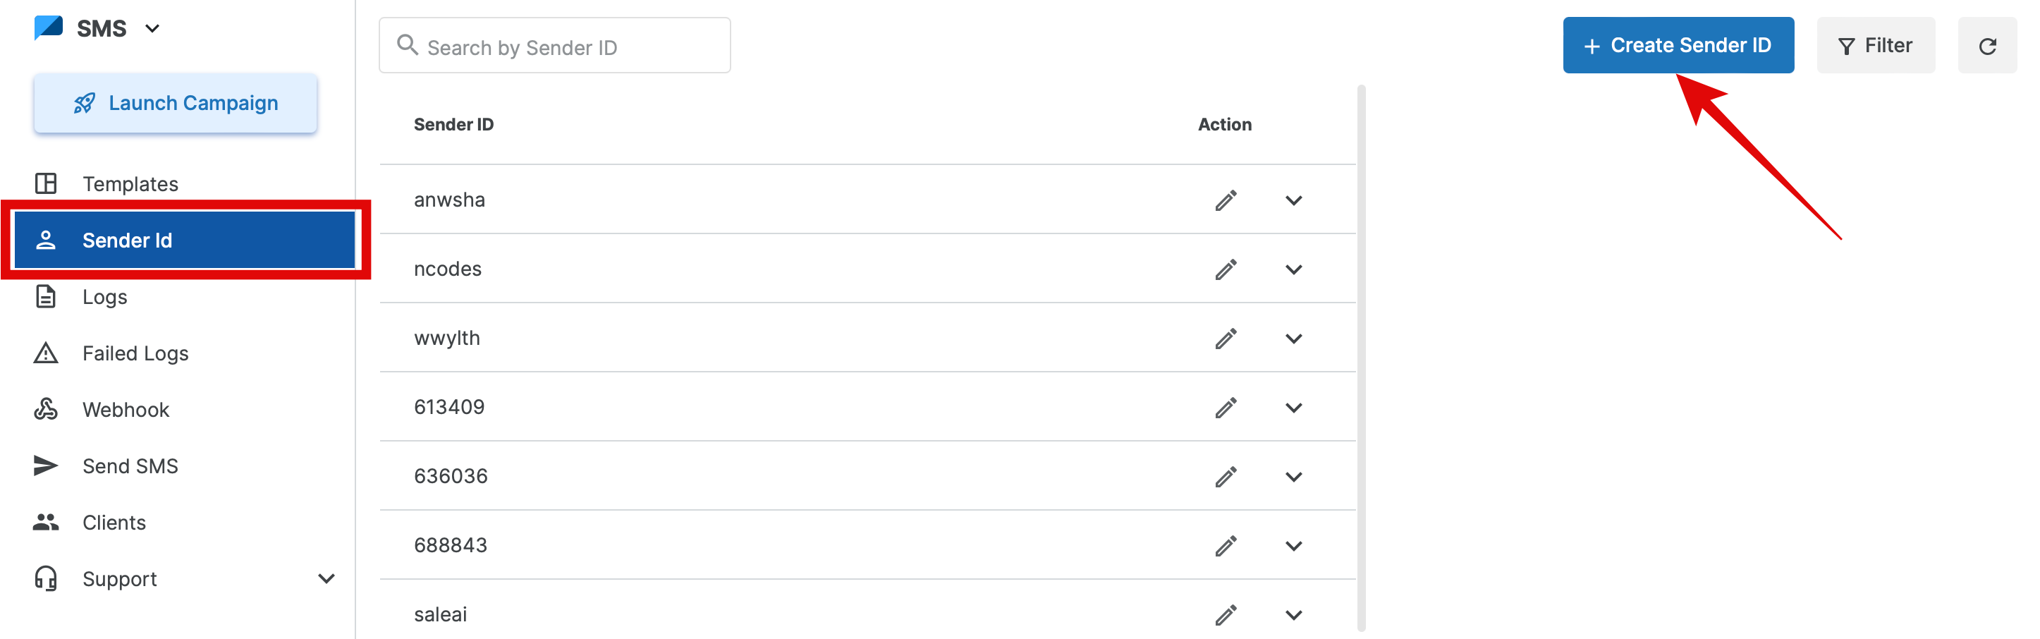2040x639 pixels.
Task: Edit sender ID 613409 with pencil
Action: [x=1225, y=408]
